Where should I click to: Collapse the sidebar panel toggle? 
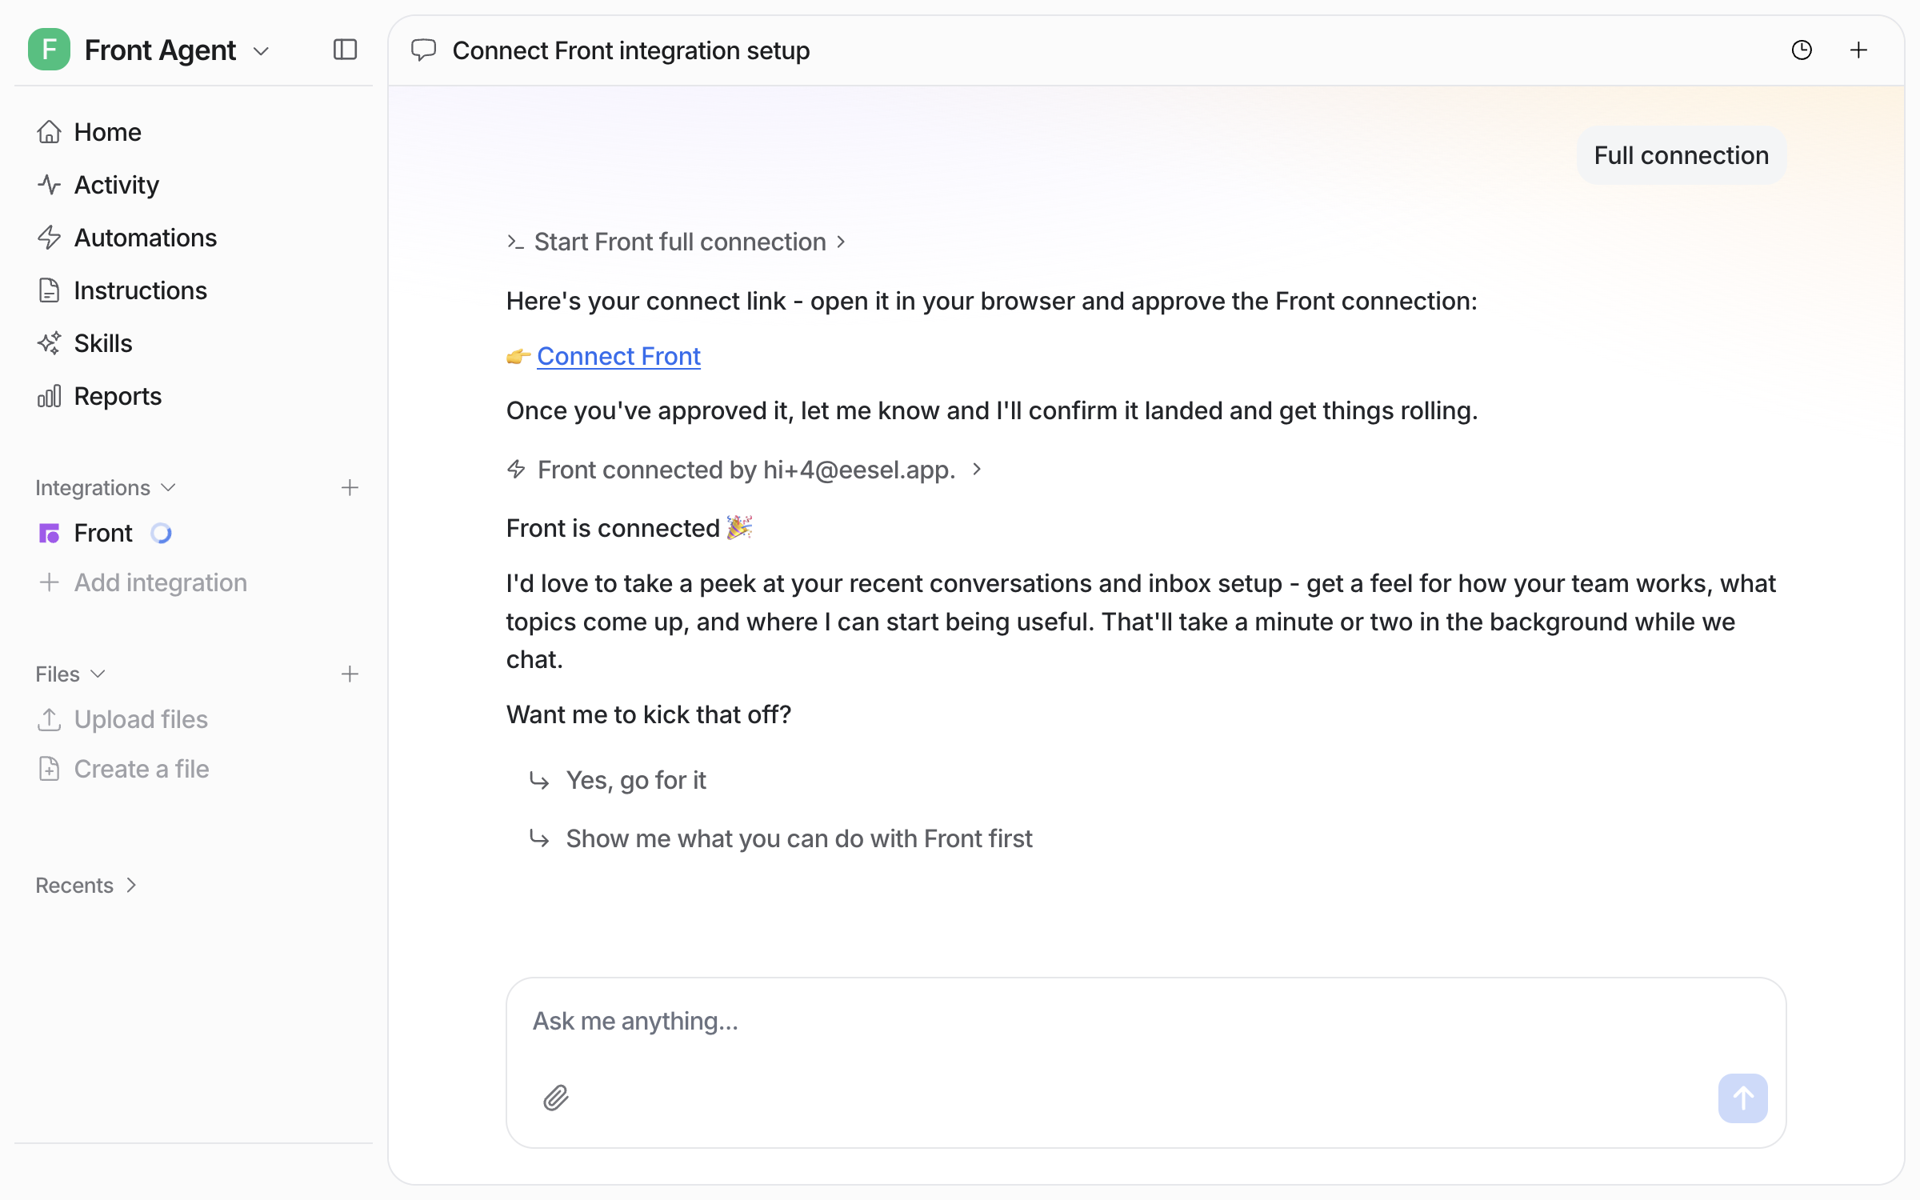[345, 50]
